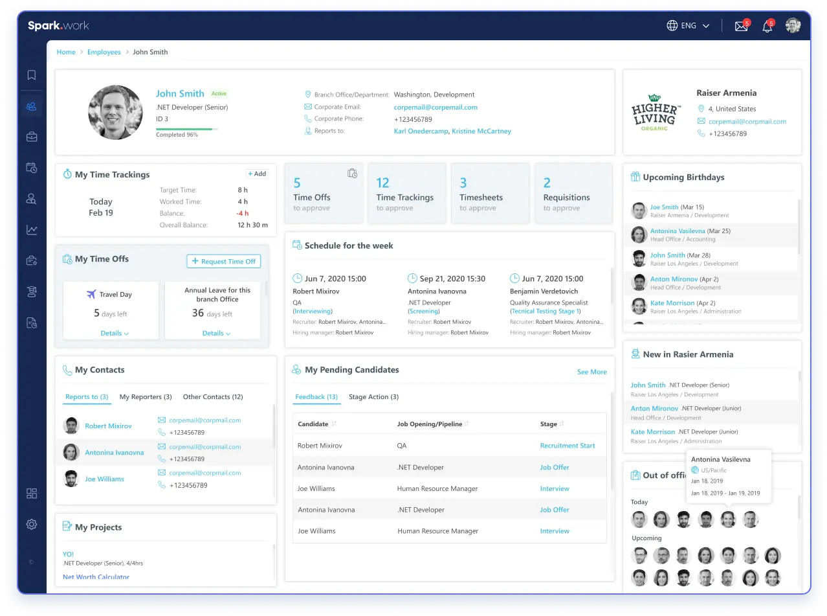Open the bookmark icon in sidebar
This screenshot has height=616, width=827.
[x=31, y=75]
